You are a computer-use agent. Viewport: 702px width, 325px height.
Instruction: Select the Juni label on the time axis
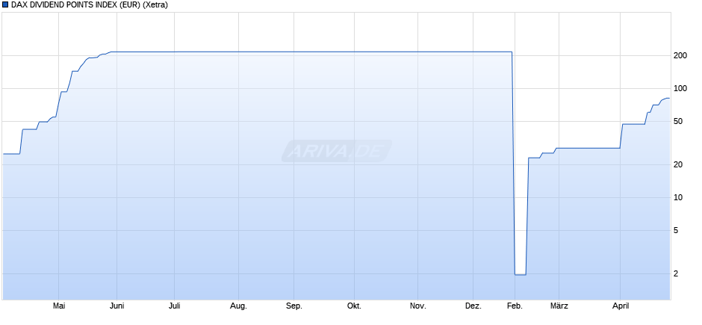[x=117, y=306]
